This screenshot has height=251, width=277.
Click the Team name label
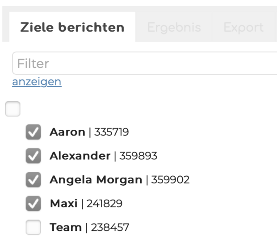tap(65, 228)
